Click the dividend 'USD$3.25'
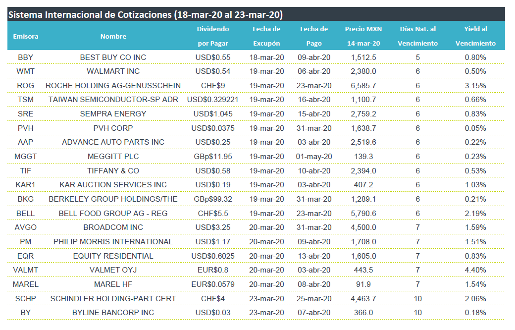Image resolution: width=515 pixels, height=330 pixels. (x=213, y=227)
